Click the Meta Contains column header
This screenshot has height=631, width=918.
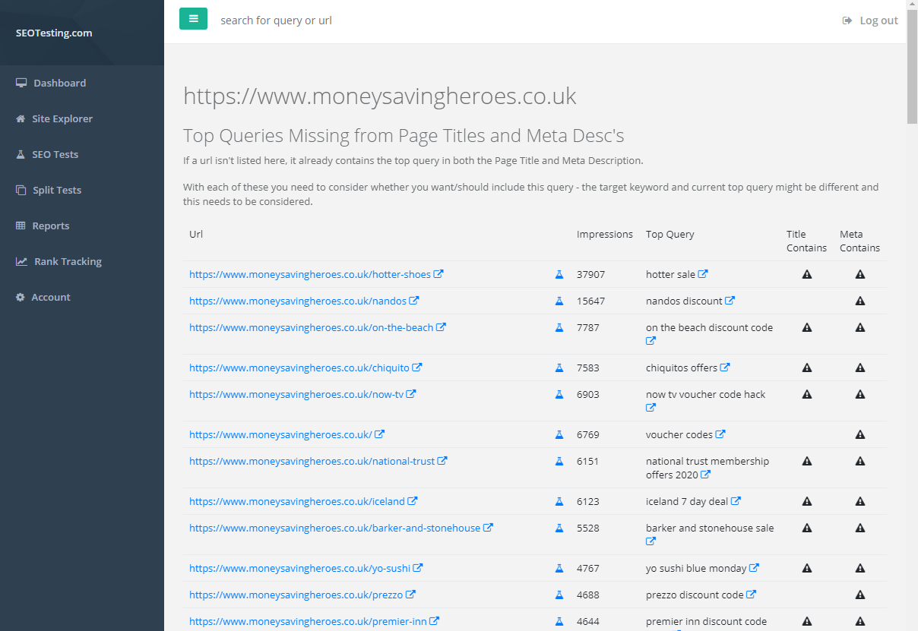(x=860, y=241)
